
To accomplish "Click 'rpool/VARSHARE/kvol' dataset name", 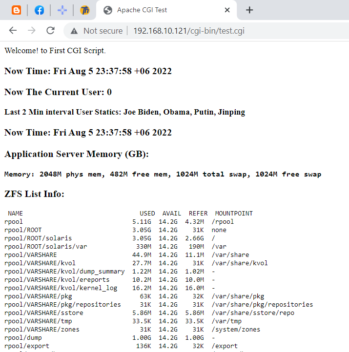I will click(40, 263).
